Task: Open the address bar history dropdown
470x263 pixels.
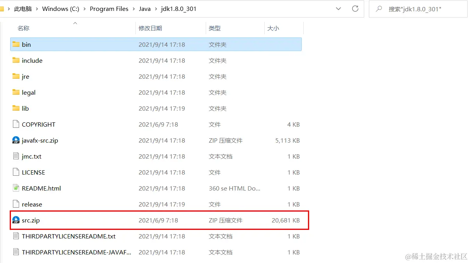Action: pyautogui.click(x=338, y=9)
